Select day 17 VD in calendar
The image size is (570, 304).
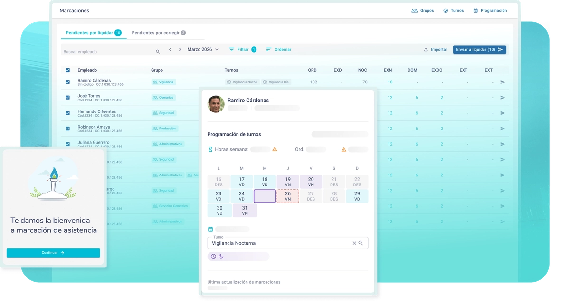coord(242,182)
